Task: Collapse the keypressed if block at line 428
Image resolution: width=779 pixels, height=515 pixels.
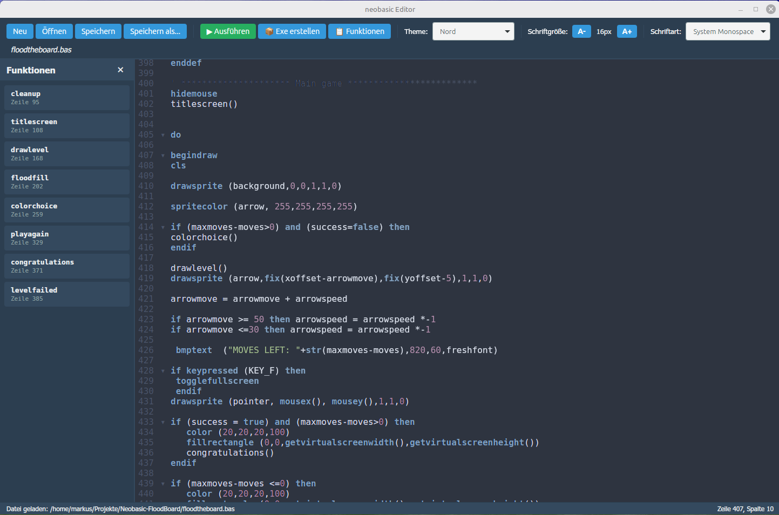Action: point(163,371)
